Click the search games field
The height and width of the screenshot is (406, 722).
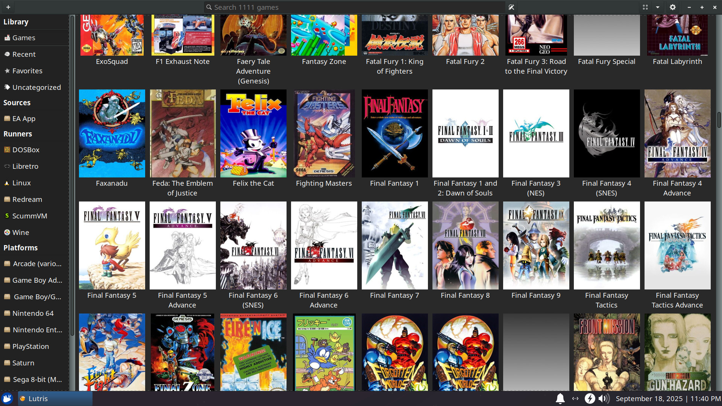(x=353, y=7)
